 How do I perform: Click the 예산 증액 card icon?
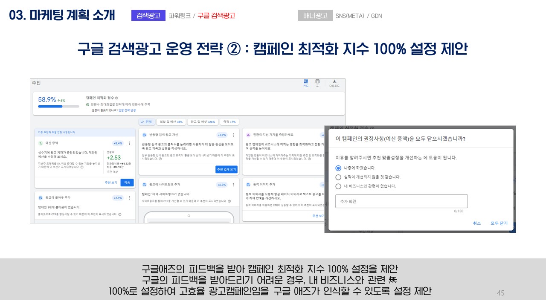[41, 143]
